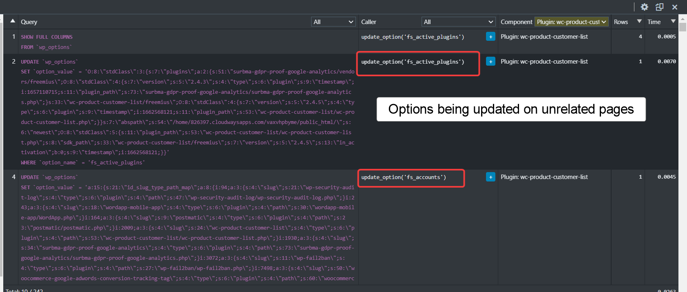
Task: Expand caller stack for query 2
Action: (490, 62)
